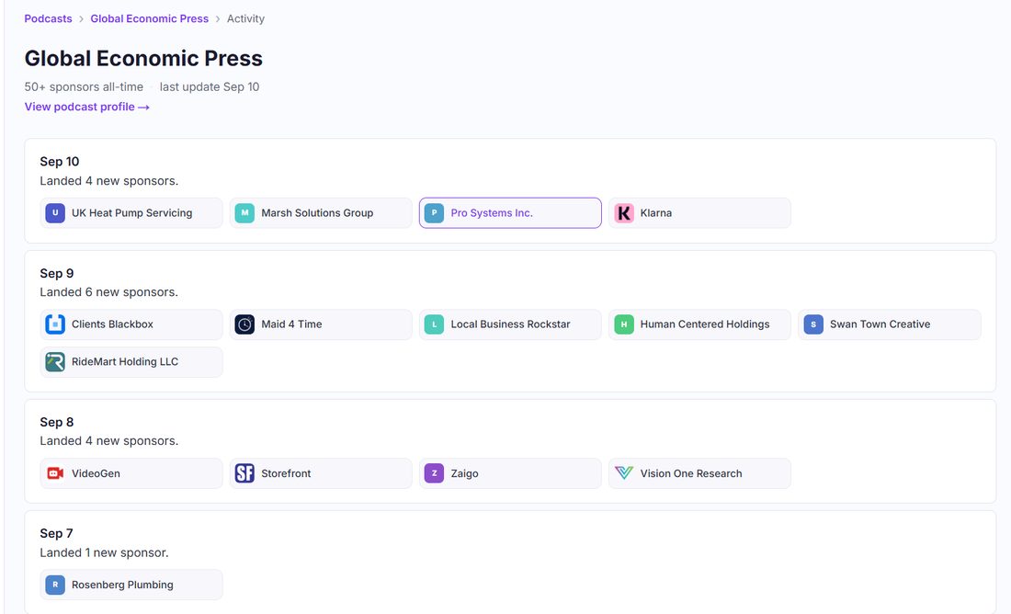This screenshot has height=614, width=1011.
Task: Click the Maid 4 Time clock icon
Action: [244, 324]
